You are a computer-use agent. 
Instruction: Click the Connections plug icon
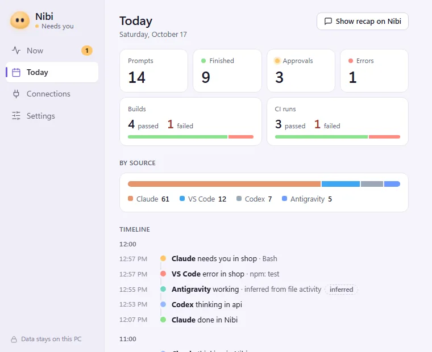[x=16, y=94]
